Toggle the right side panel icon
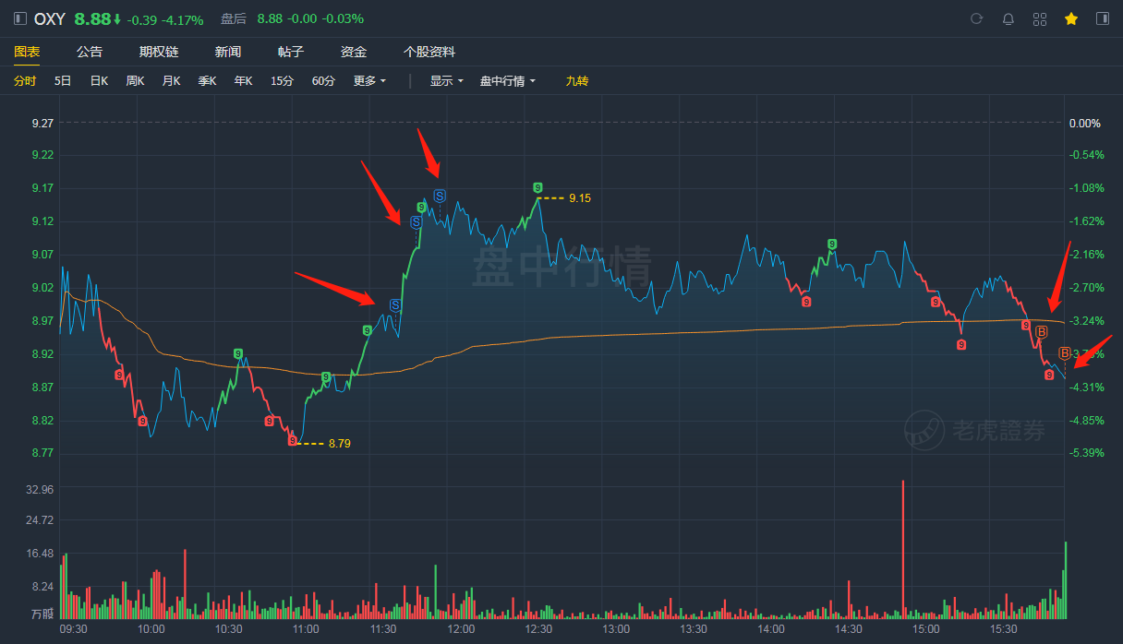Image resolution: width=1123 pixels, height=644 pixels. pos(1103,18)
